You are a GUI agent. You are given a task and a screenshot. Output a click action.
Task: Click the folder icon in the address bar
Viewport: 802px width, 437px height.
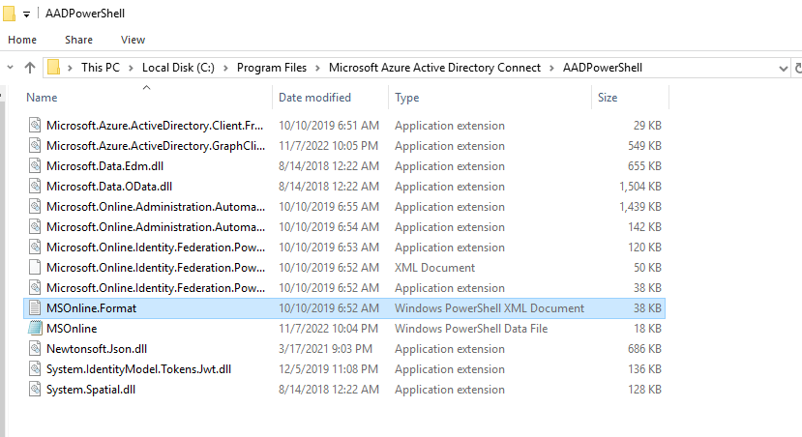tap(54, 68)
